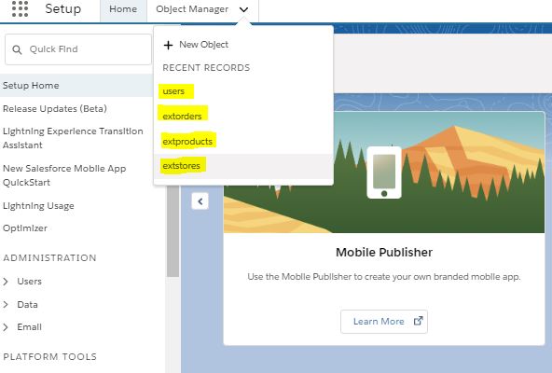
Task: Open Release Updates (Beta) link
Action: [x=55, y=109]
